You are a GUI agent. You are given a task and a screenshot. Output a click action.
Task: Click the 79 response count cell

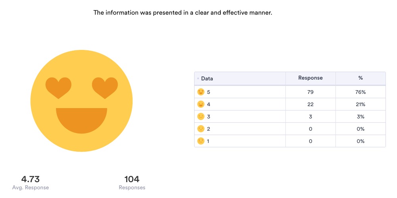click(x=310, y=92)
